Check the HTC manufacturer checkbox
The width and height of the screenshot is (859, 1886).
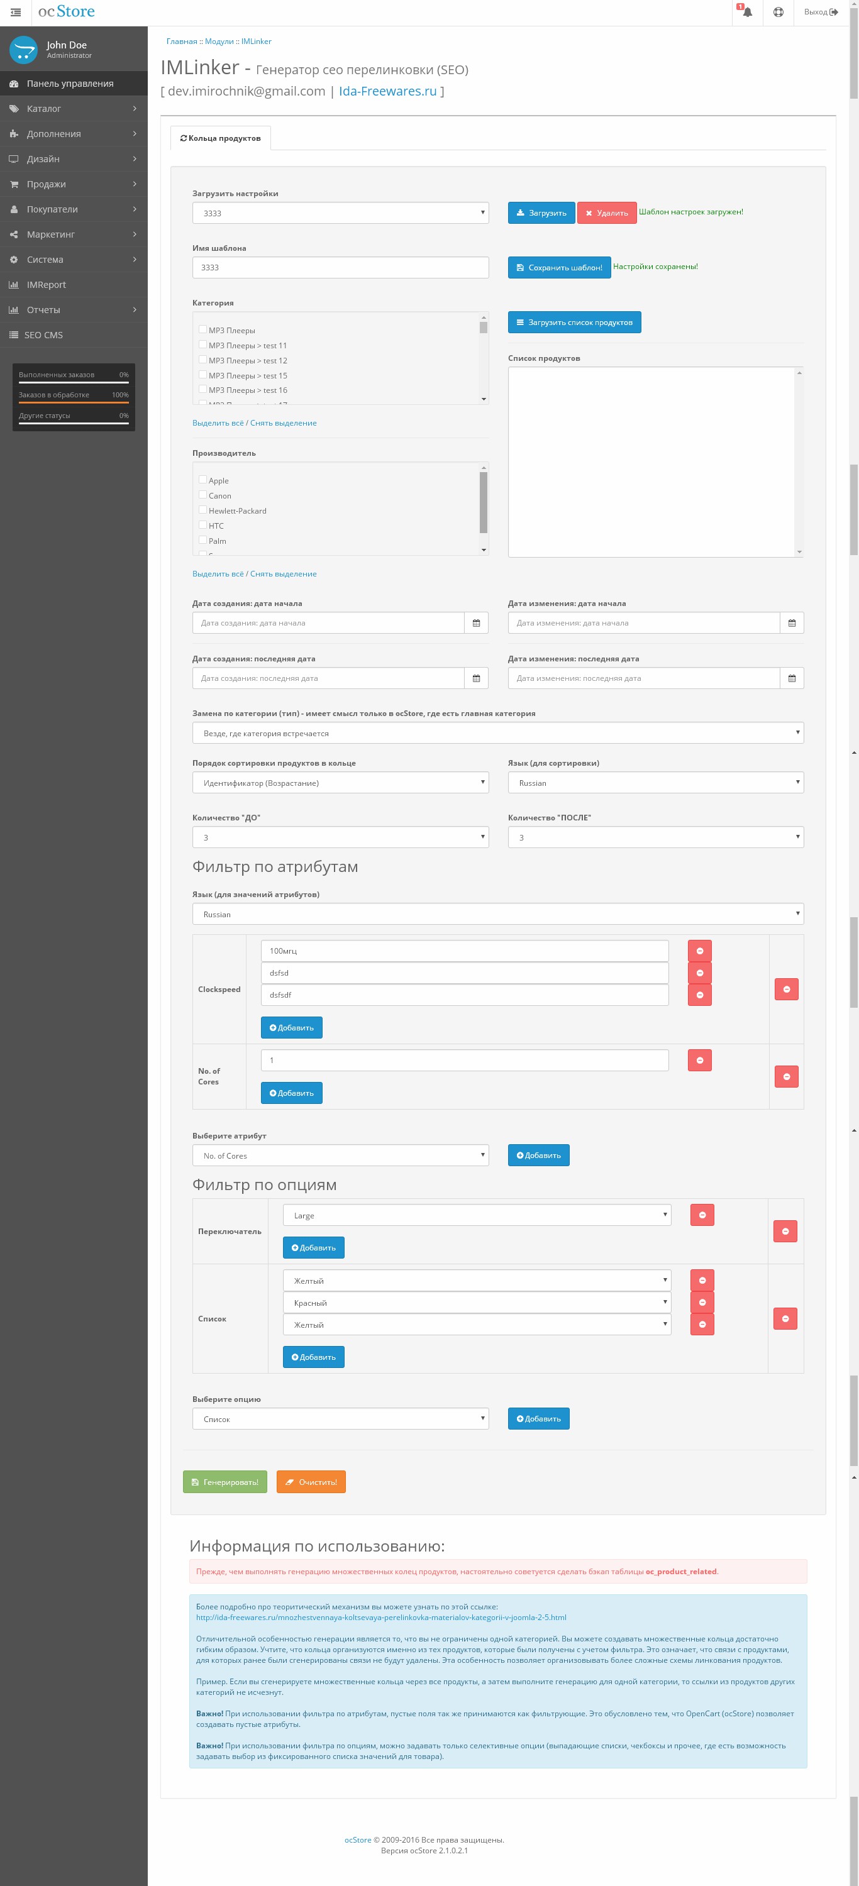(202, 525)
